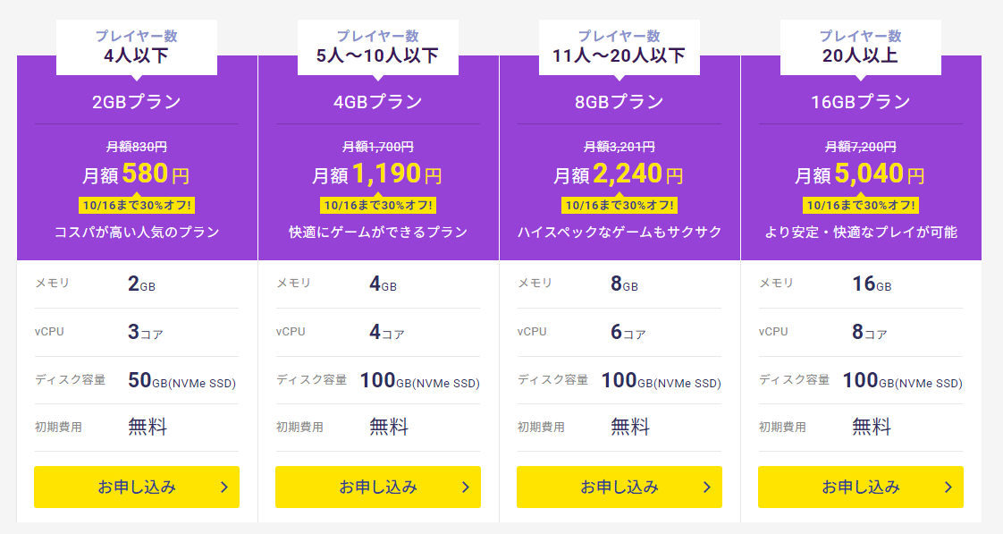Click the 20人以上 player count label
1003x534 pixels.
tap(860, 55)
